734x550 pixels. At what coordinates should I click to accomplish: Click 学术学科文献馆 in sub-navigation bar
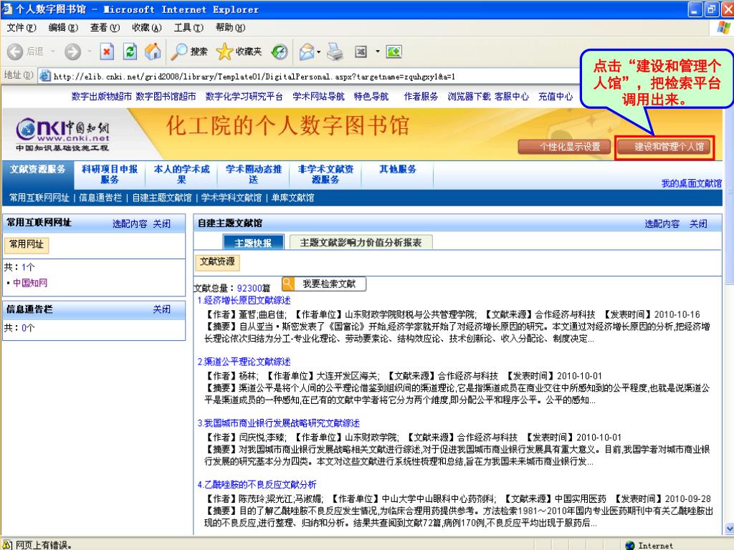(x=232, y=198)
